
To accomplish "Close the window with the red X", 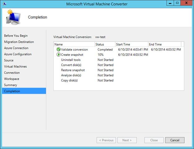I will pos(187,3).
